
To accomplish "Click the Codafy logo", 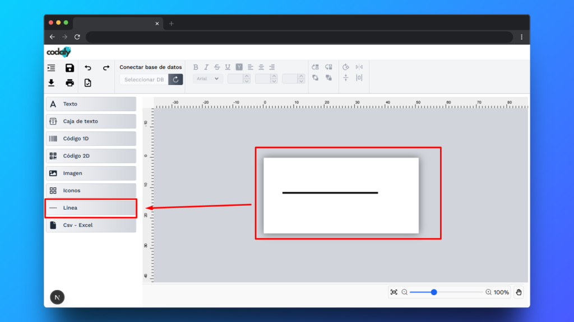I will [x=58, y=52].
